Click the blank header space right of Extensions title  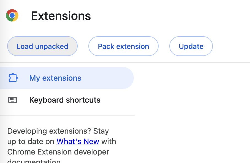point(171,16)
